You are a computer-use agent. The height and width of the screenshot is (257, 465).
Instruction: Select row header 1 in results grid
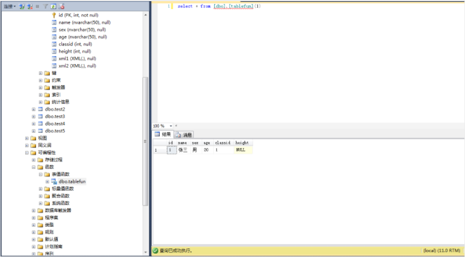click(160, 150)
